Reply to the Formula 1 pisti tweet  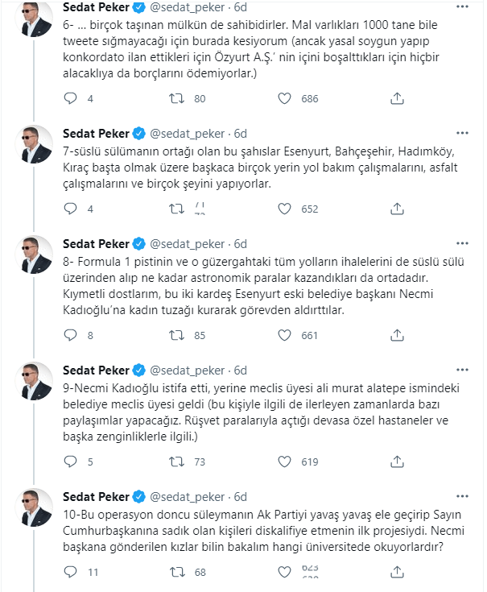click(70, 335)
